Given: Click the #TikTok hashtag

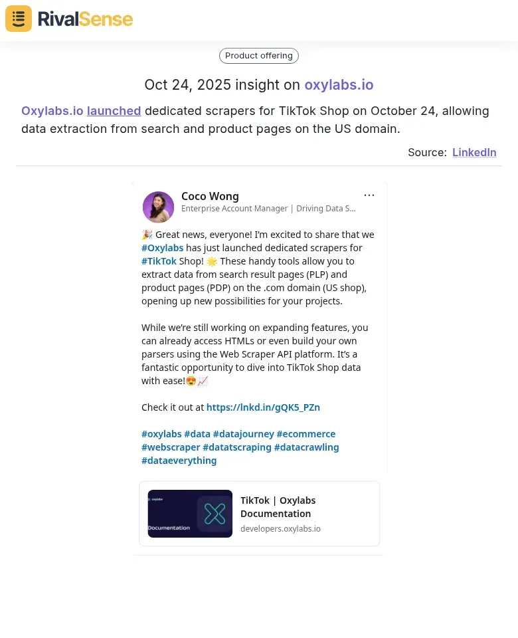Looking at the screenshot, I should 159,261.
